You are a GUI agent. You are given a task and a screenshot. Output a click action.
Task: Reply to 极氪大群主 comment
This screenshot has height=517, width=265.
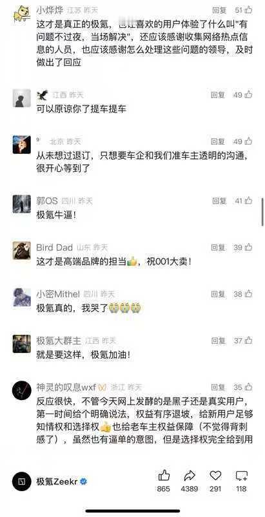tap(219, 341)
